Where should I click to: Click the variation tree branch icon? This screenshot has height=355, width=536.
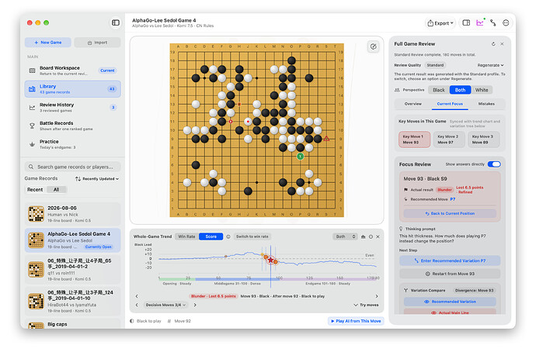coord(493,22)
